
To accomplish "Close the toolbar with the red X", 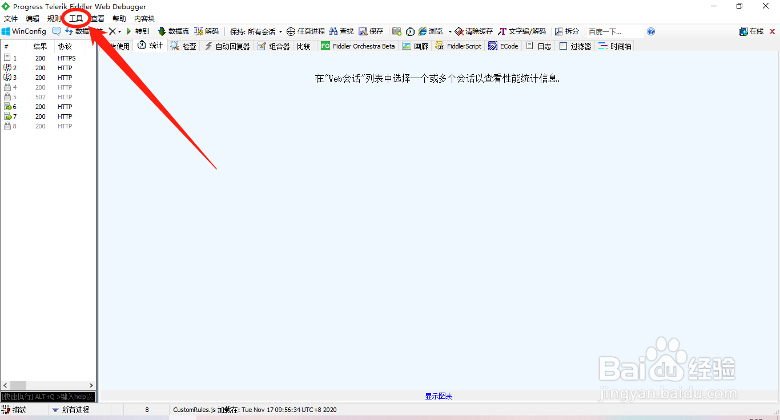I will [x=773, y=31].
